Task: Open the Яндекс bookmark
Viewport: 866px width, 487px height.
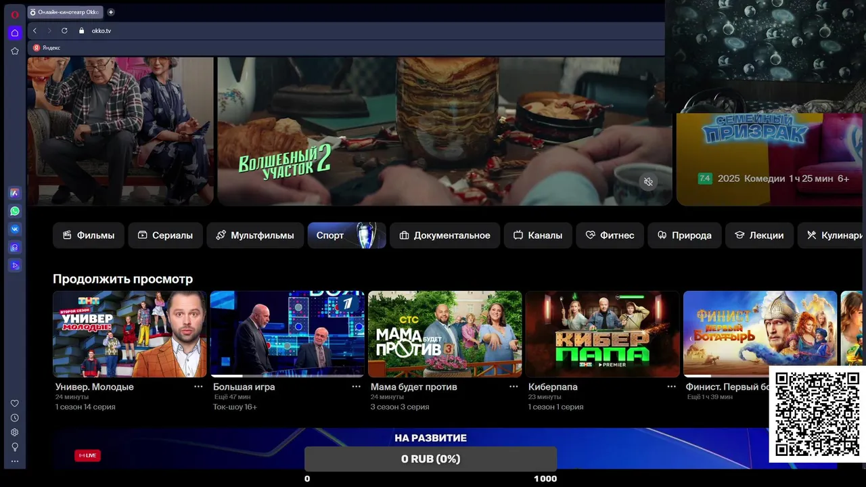Action: (x=47, y=48)
